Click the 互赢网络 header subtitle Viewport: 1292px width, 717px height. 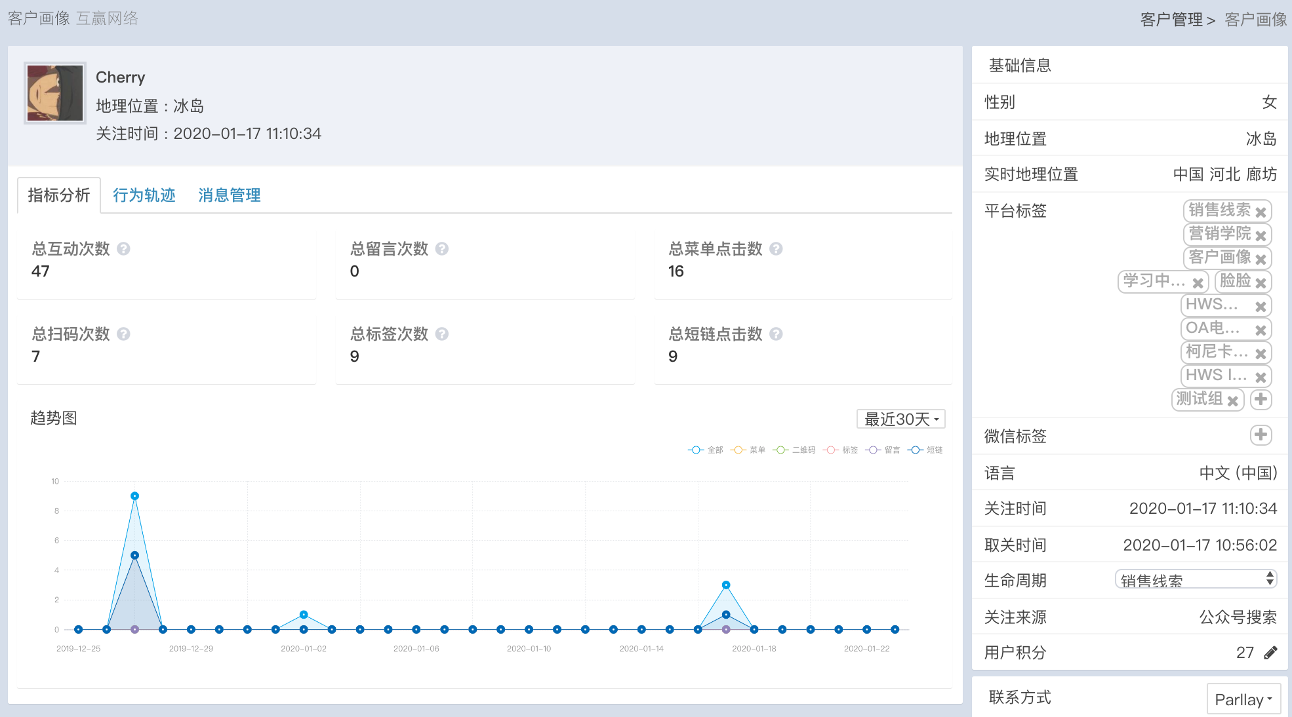pyautogui.click(x=108, y=18)
